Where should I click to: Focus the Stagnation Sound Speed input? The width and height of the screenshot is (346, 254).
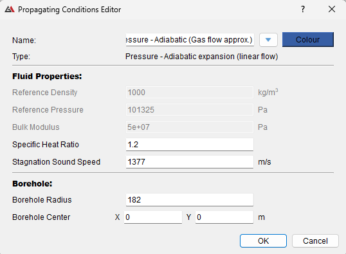coord(190,162)
